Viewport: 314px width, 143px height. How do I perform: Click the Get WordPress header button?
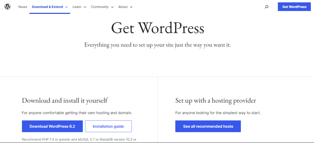pos(294,7)
